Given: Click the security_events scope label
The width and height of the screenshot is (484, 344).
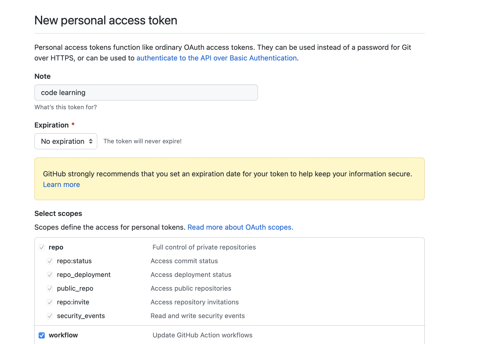Looking at the screenshot, I should click(x=81, y=316).
